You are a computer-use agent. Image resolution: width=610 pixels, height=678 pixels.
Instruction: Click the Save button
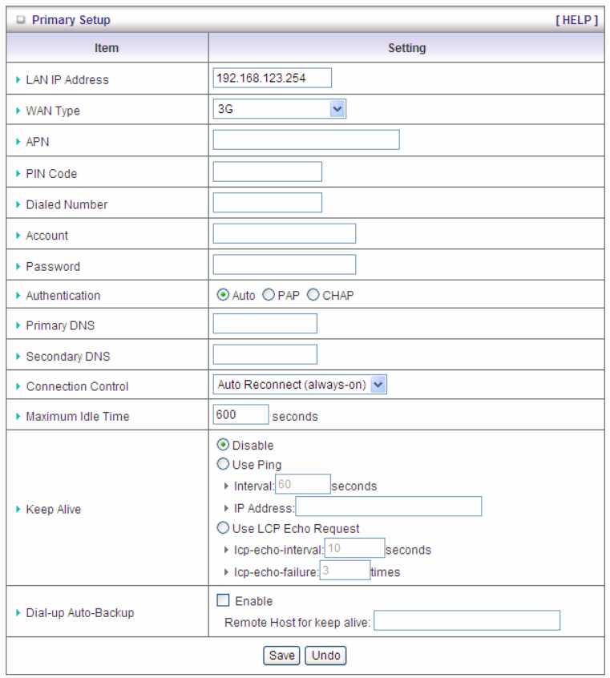tap(282, 655)
